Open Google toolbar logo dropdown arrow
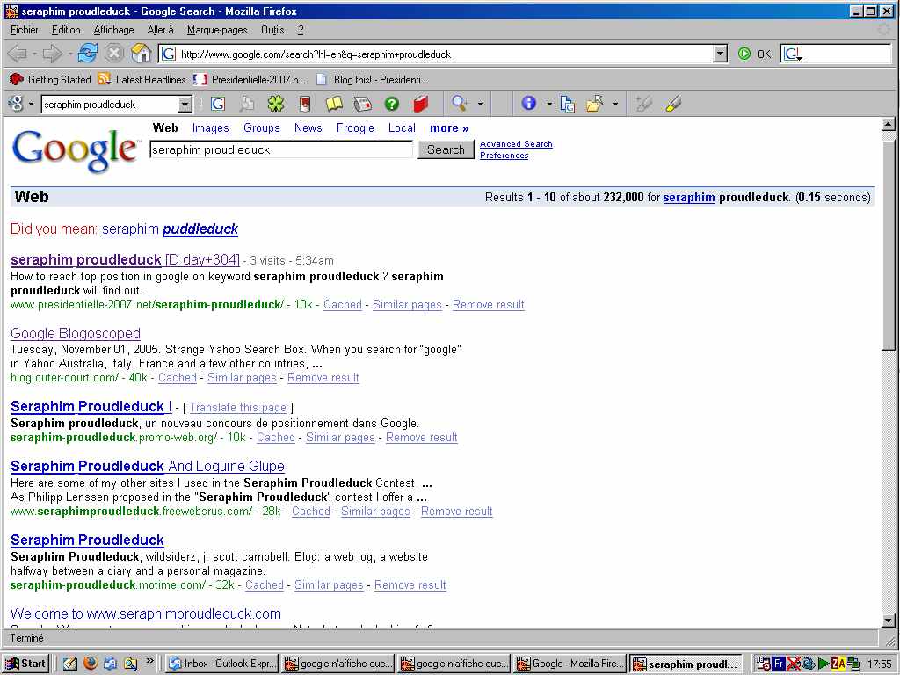900x675 pixels. coord(31,105)
